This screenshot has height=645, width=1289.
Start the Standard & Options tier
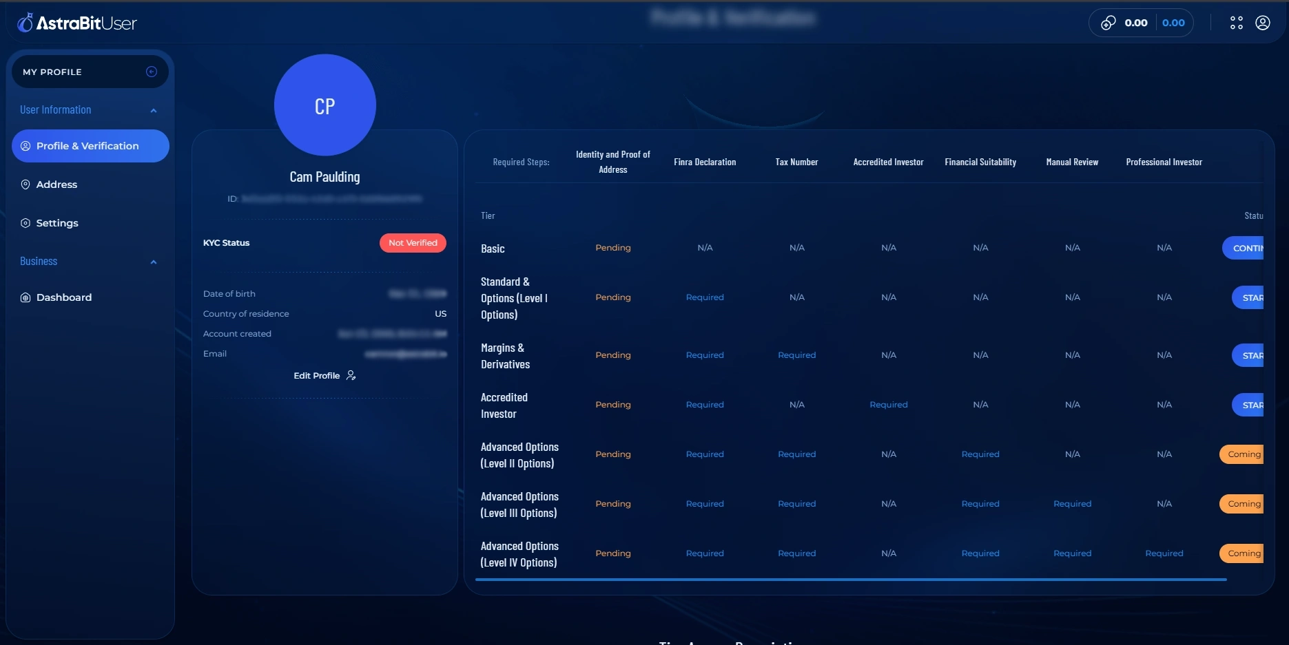pos(1248,297)
